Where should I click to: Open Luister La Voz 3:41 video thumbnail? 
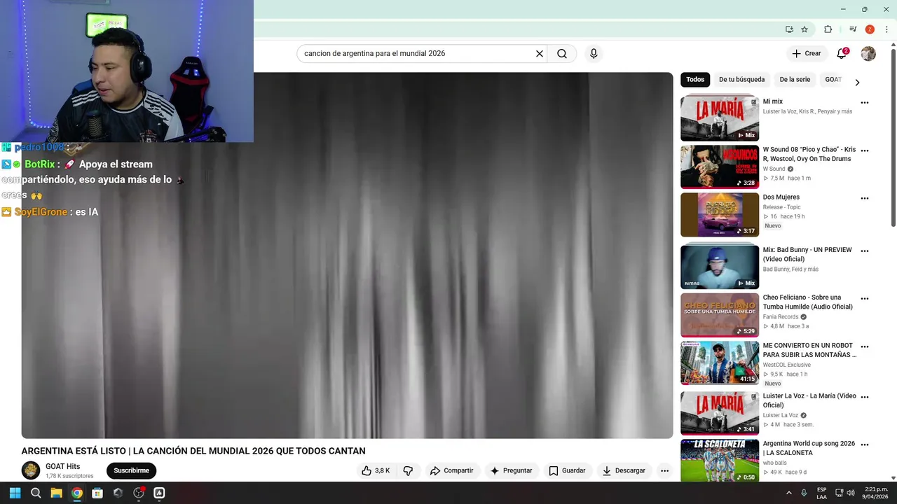[720, 413]
